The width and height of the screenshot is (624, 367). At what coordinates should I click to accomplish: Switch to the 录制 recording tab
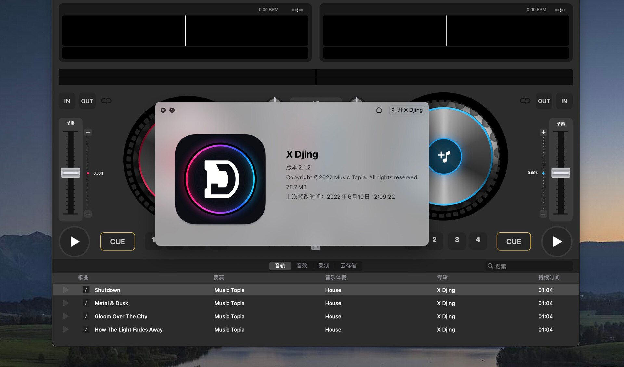324,266
